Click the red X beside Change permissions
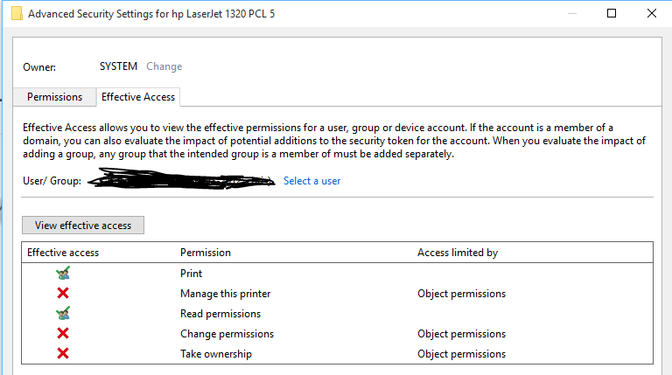This screenshot has width=672, height=375. coord(63,334)
